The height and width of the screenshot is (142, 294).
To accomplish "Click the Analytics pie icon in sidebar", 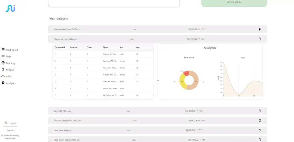I will pyautogui.click(x=3, y=83).
